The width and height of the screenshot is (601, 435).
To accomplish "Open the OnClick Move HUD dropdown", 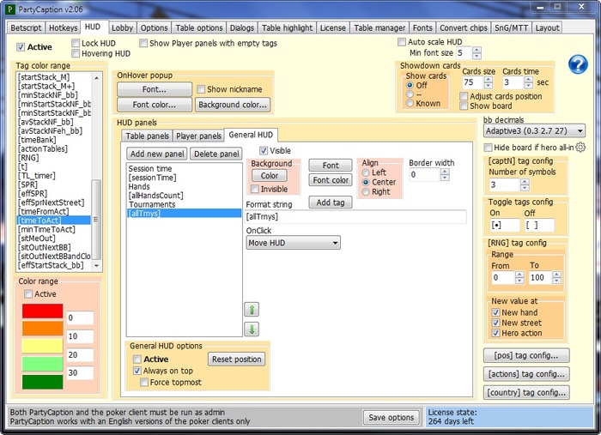I will coord(293,243).
